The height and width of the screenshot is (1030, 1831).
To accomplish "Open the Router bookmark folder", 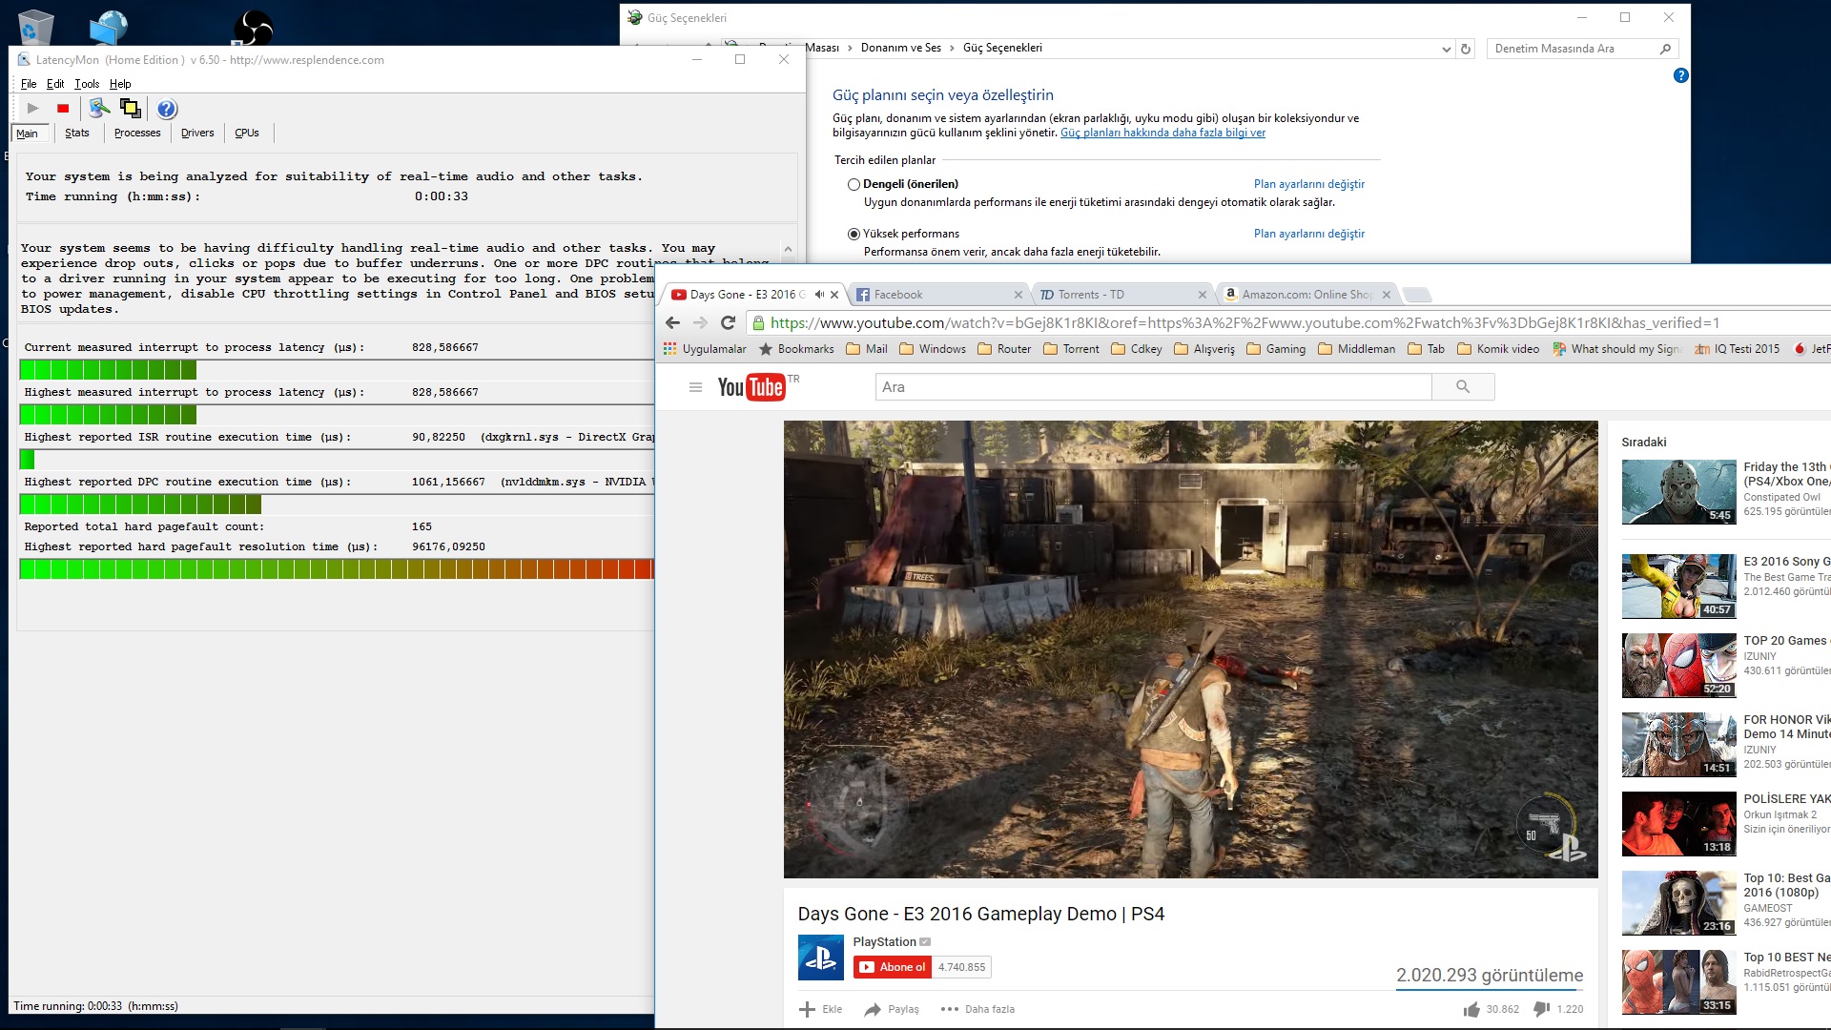I will 1004,349.
